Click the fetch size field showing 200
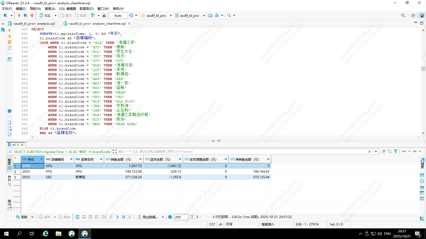The width and height of the screenshot is (426, 239). click(x=181, y=217)
